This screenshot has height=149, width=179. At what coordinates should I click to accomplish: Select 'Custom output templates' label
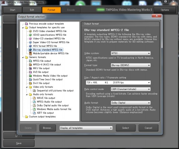coord(42,117)
